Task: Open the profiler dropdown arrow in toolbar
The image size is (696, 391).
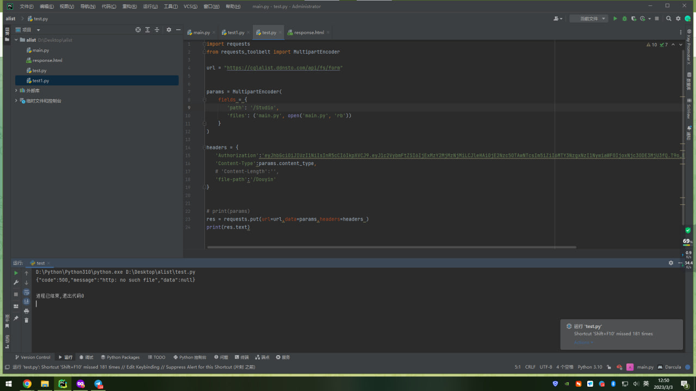Action: click(649, 18)
